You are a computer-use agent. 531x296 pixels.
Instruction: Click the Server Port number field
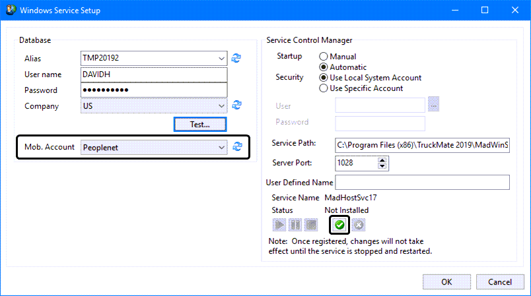(x=356, y=163)
